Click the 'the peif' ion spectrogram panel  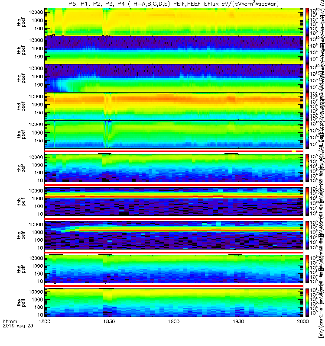click(x=174, y=302)
